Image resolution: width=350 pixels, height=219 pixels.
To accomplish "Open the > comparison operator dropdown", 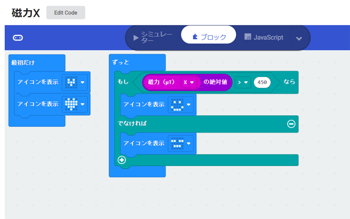I will (243, 82).
